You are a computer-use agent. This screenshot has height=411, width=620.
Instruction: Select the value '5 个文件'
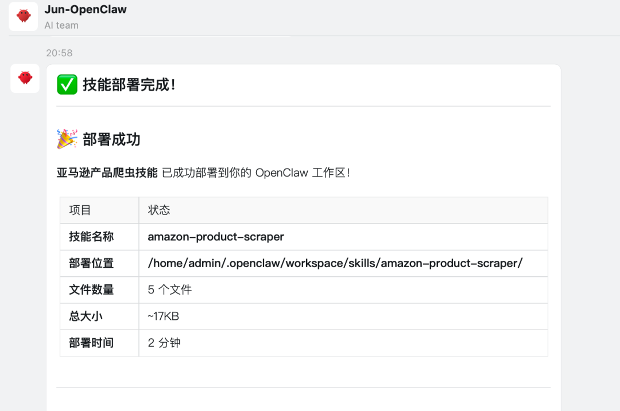coord(169,290)
